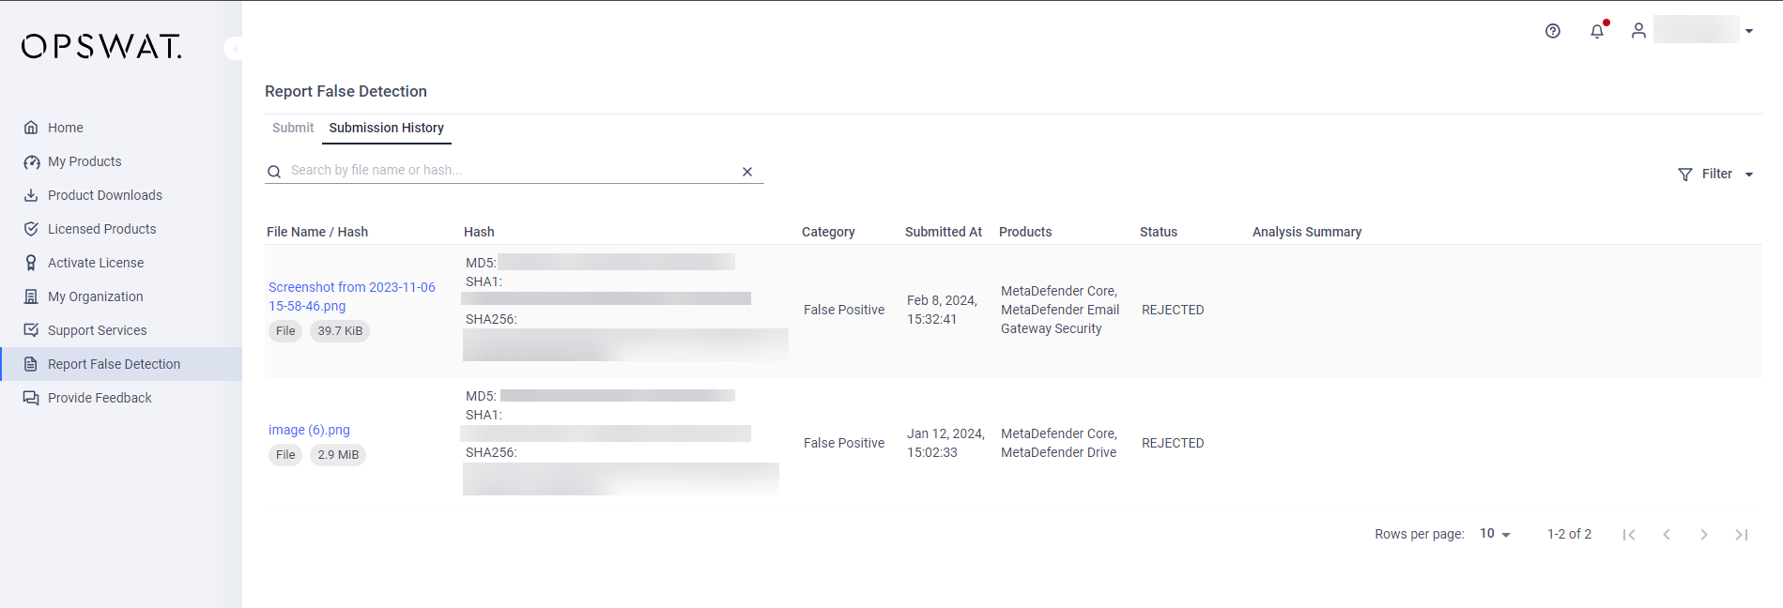Expand the user account dropdown arrow

1749,31
